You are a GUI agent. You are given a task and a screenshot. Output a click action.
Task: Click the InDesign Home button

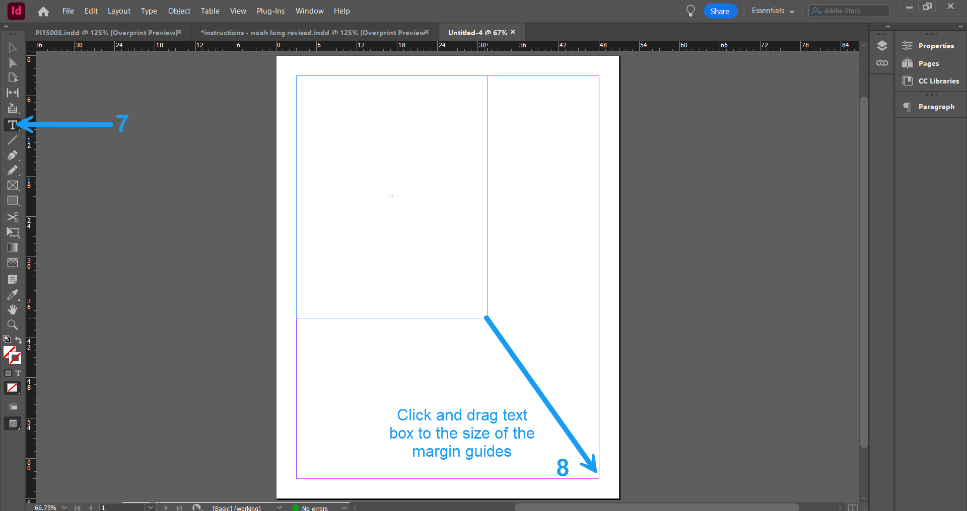pyautogui.click(x=43, y=11)
